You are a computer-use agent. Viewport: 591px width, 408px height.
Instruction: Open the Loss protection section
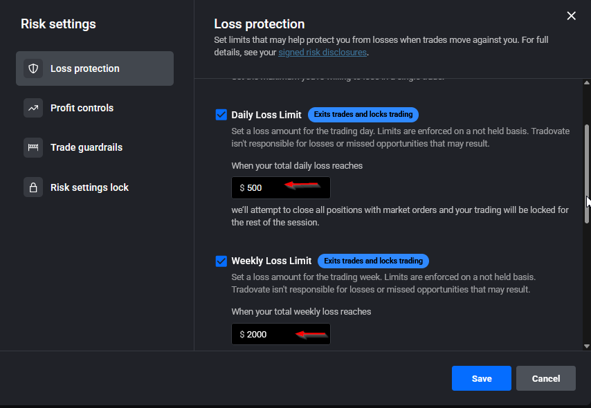tap(95, 68)
